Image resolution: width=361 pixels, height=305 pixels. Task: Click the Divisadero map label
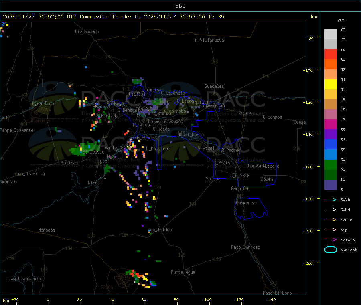(87, 32)
